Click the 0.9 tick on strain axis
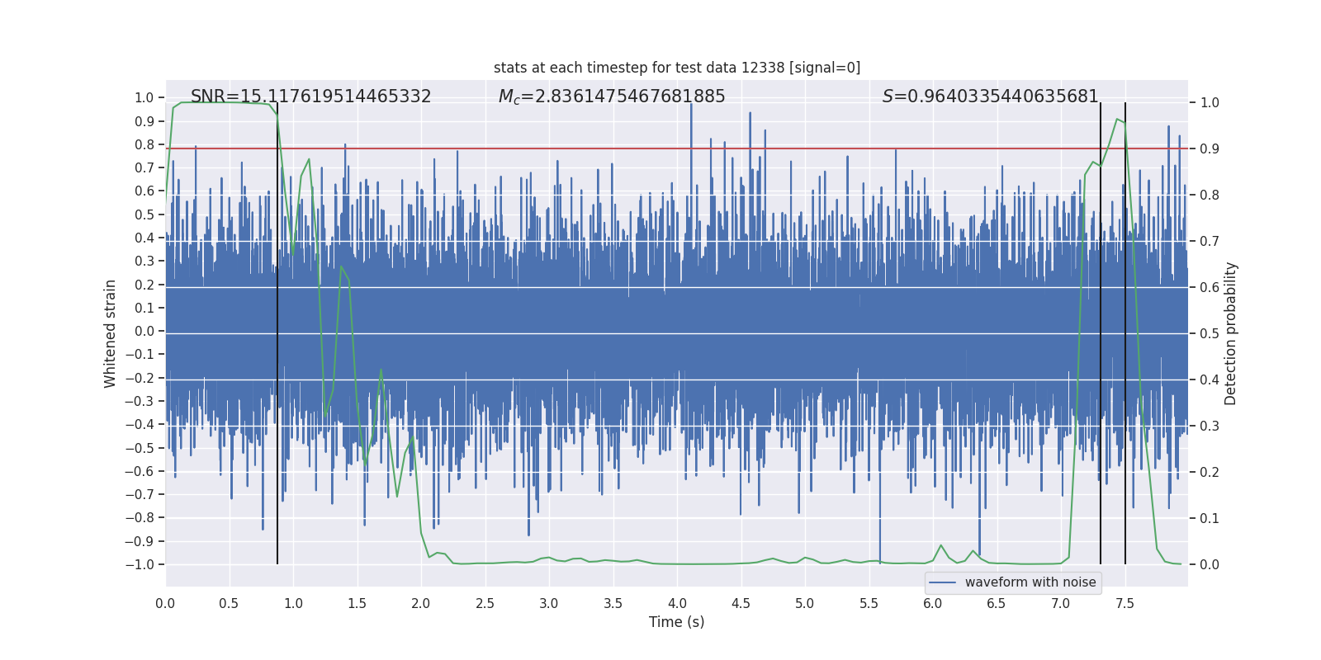 coord(144,121)
